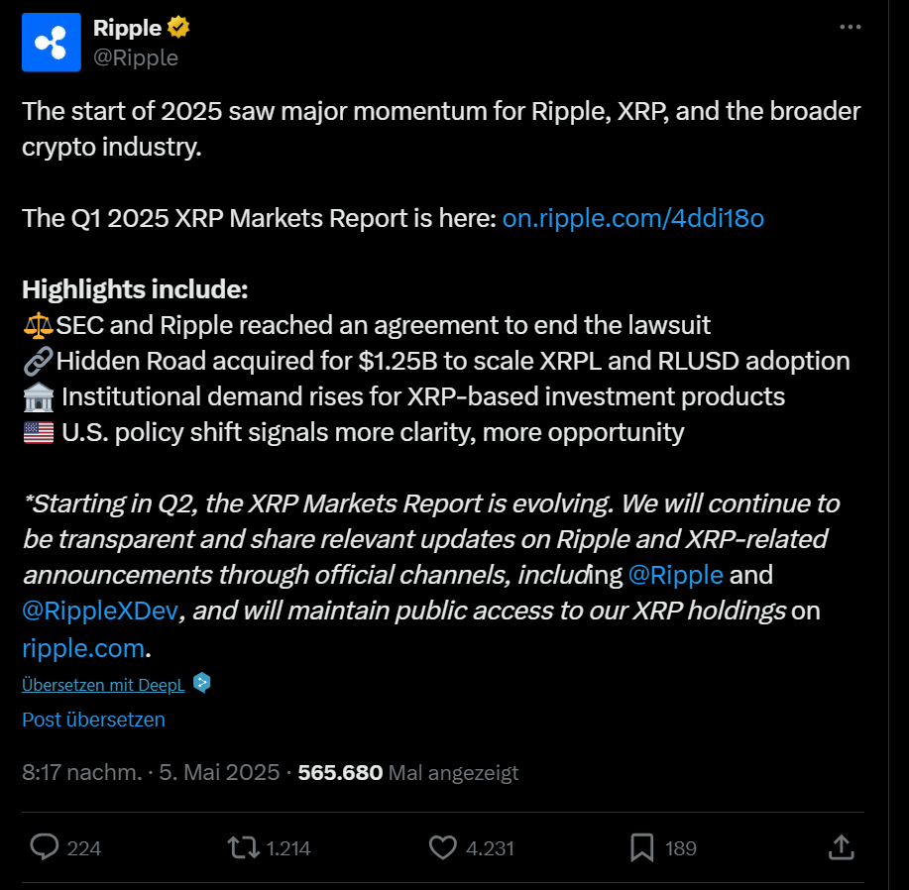Click the share upload icon
The width and height of the screenshot is (909, 890).
[x=841, y=847]
